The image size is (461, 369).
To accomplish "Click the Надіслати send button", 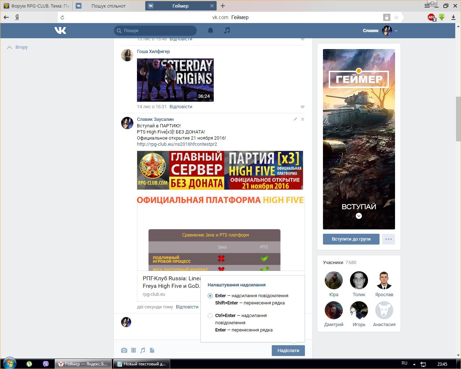I will [x=288, y=351].
